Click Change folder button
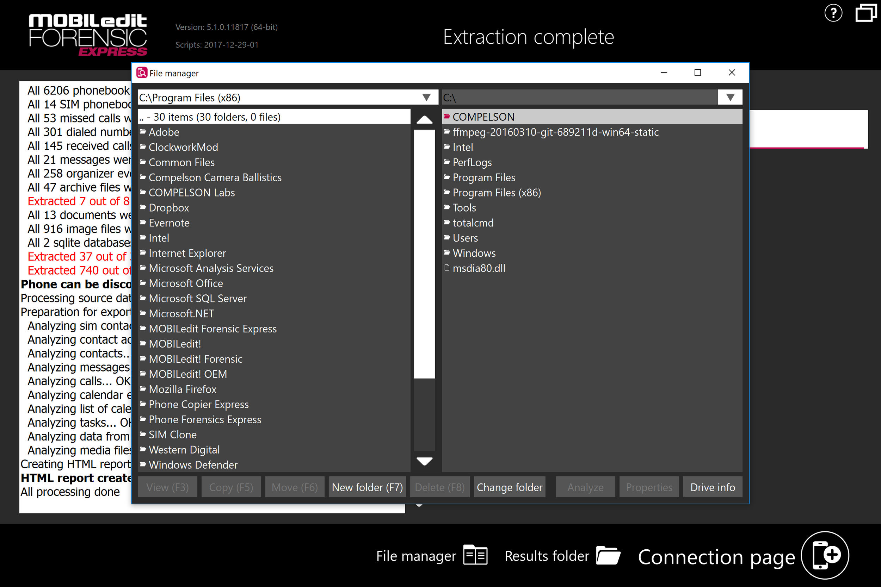 [509, 487]
